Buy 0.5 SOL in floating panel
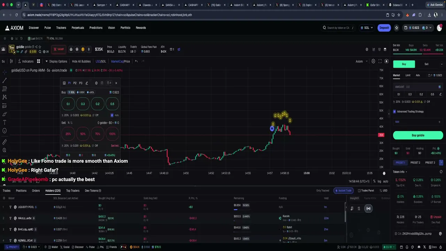Screen dimensions: 446x251 coord(112,104)
